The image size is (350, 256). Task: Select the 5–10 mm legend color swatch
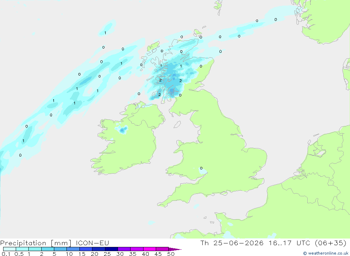pos(60,249)
